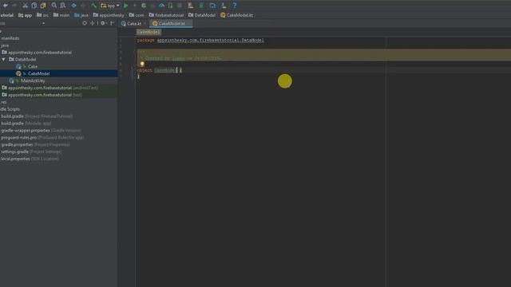This screenshot has height=287, width=511.
Task: Open gradle.properties file
Action: 35,144
